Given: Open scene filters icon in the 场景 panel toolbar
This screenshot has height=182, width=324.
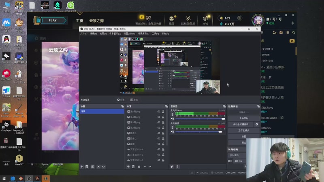Looking at the screenshot, I should click(x=93, y=167).
